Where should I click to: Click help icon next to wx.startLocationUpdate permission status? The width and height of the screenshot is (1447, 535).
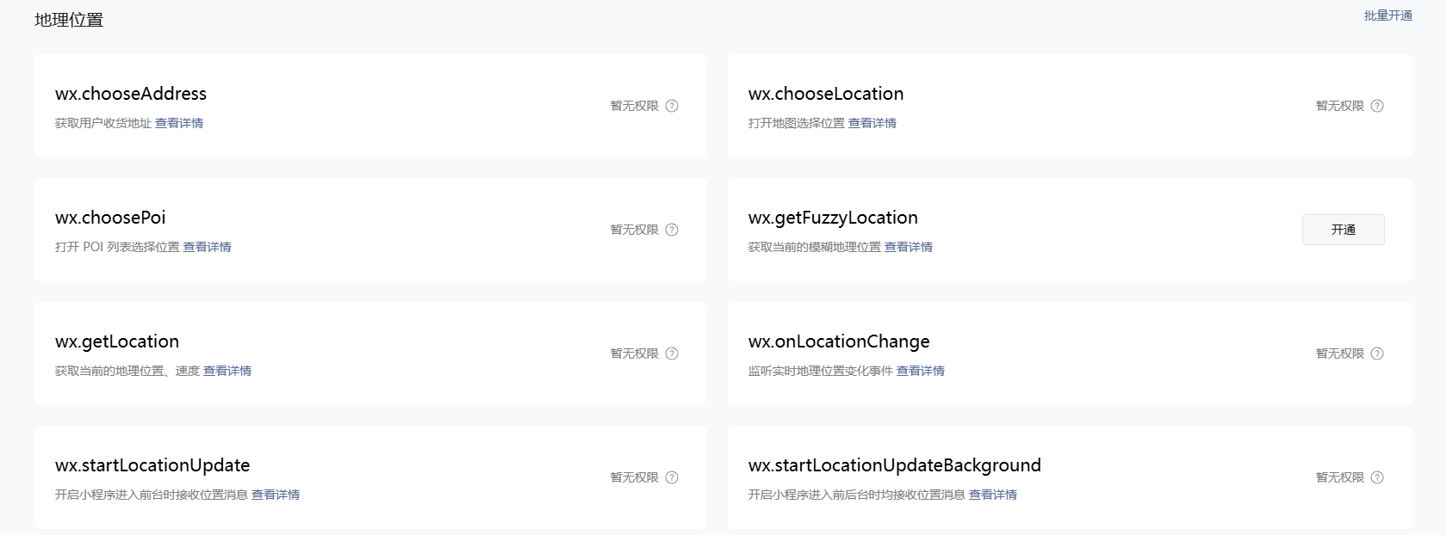click(x=672, y=477)
